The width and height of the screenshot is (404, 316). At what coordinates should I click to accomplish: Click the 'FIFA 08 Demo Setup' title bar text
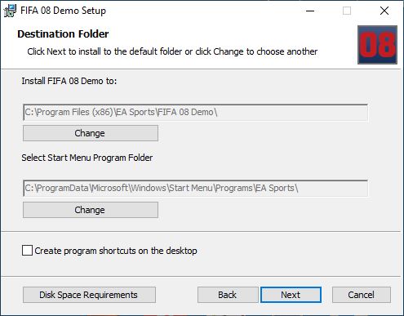63,11
